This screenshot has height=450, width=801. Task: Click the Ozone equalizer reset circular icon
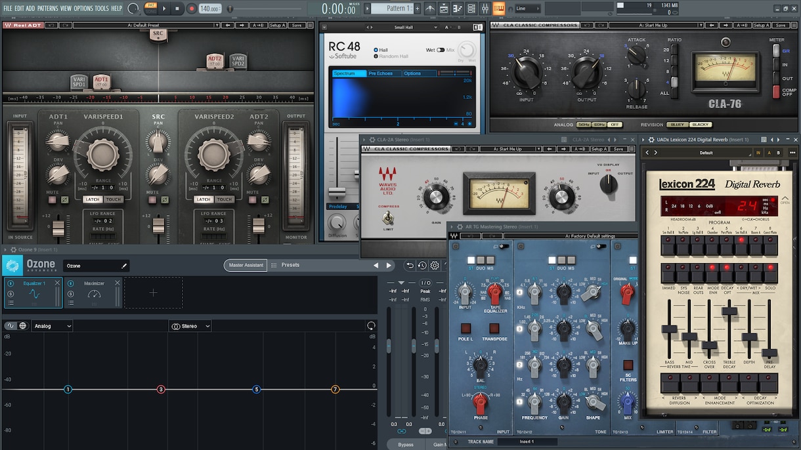tap(371, 326)
